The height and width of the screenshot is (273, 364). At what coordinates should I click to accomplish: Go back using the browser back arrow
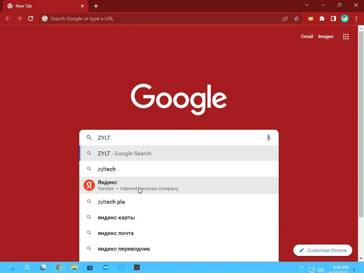click(x=8, y=18)
